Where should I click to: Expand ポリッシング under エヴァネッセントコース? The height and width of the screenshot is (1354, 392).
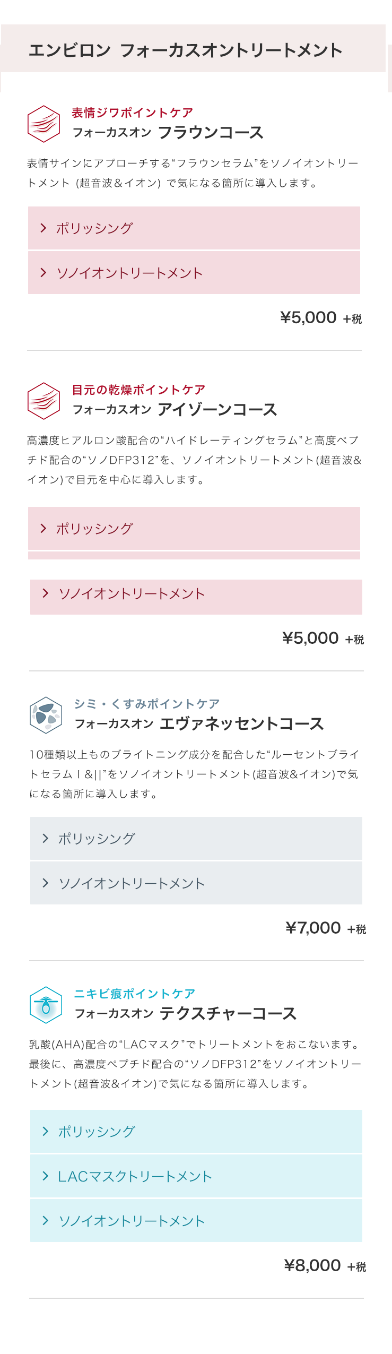pos(196,839)
